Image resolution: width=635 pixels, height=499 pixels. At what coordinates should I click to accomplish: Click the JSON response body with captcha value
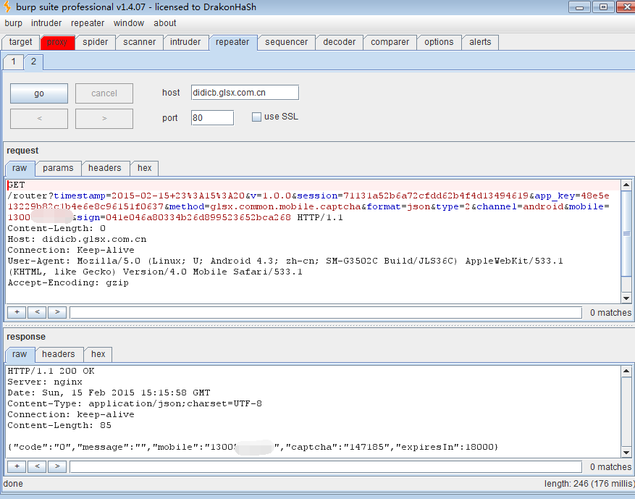pos(253,447)
